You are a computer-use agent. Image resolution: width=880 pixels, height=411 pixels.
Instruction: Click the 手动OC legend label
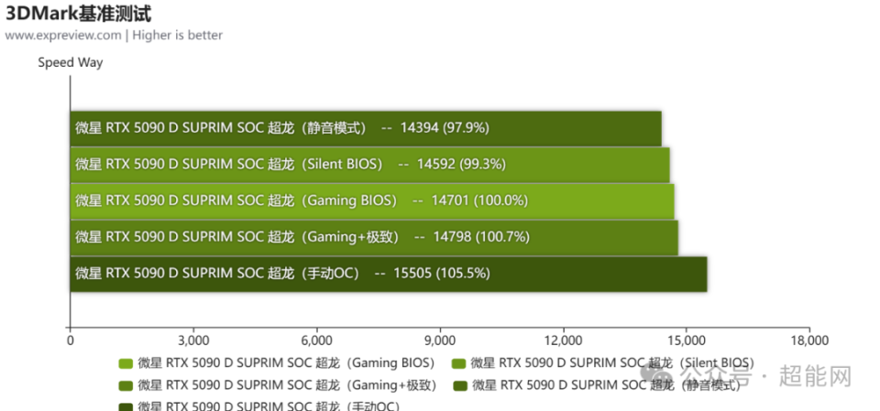269,406
